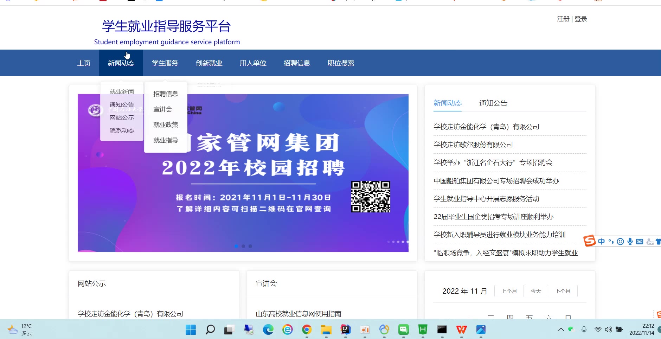Switch to Google Chrome in taskbar
Screen dimensions: 661x339
tap(307, 330)
